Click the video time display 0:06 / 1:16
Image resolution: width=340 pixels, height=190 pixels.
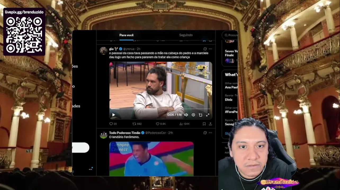tap(175, 115)
